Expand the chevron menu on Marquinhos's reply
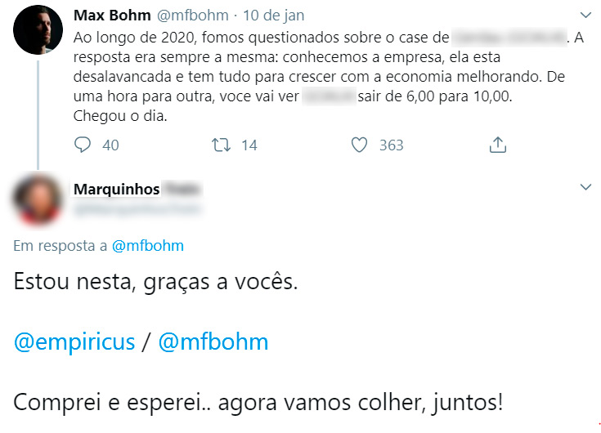The image size is (601, 433). click(585, 188)
